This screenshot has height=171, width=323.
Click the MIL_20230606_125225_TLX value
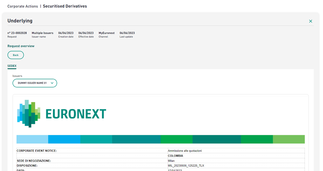(x=186, y=166)
